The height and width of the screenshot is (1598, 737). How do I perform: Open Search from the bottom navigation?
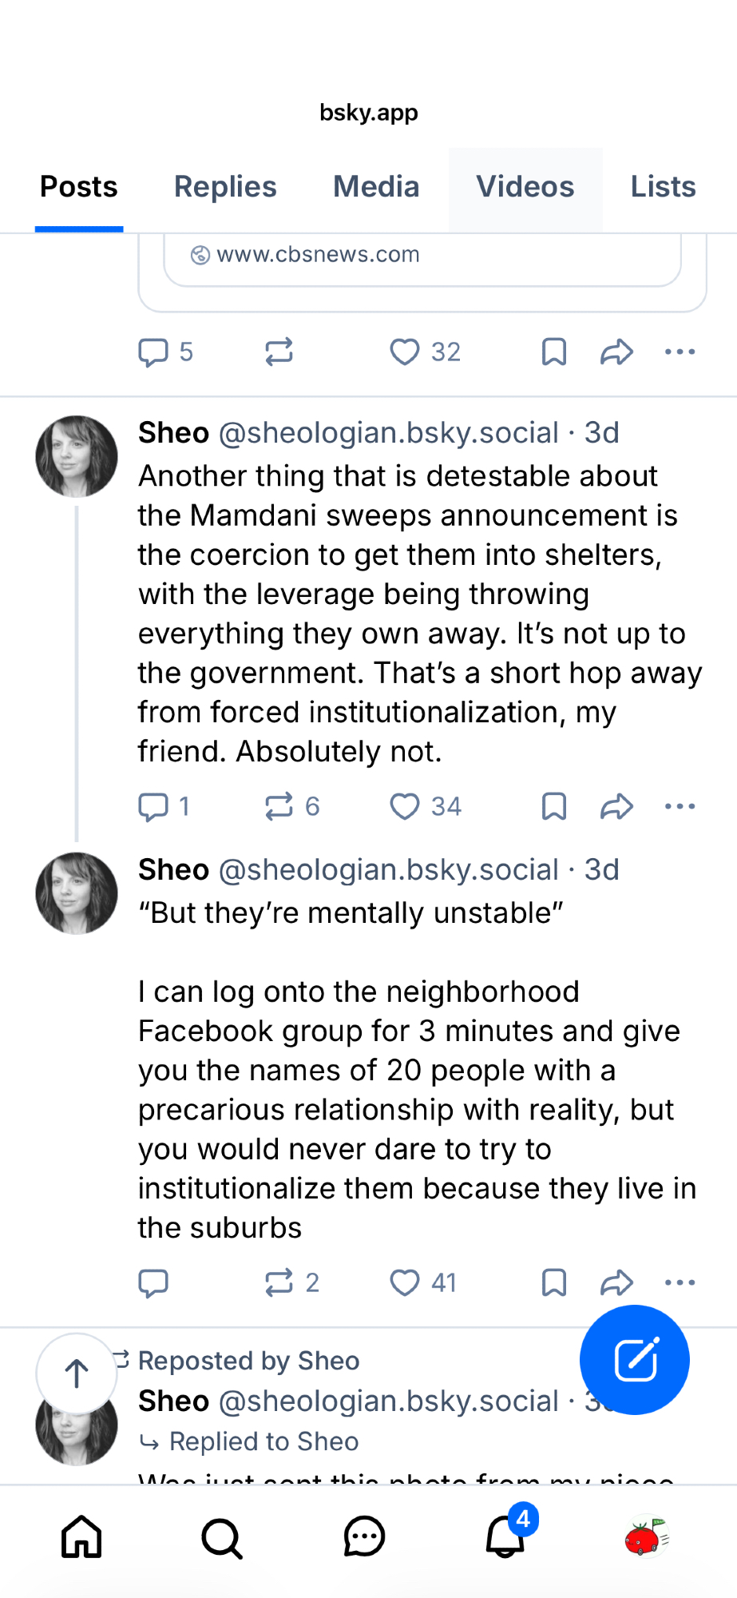pos(222,1538)
